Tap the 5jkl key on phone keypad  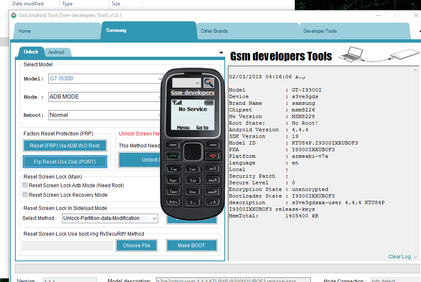pyautogui.click(x=193, y=181)
